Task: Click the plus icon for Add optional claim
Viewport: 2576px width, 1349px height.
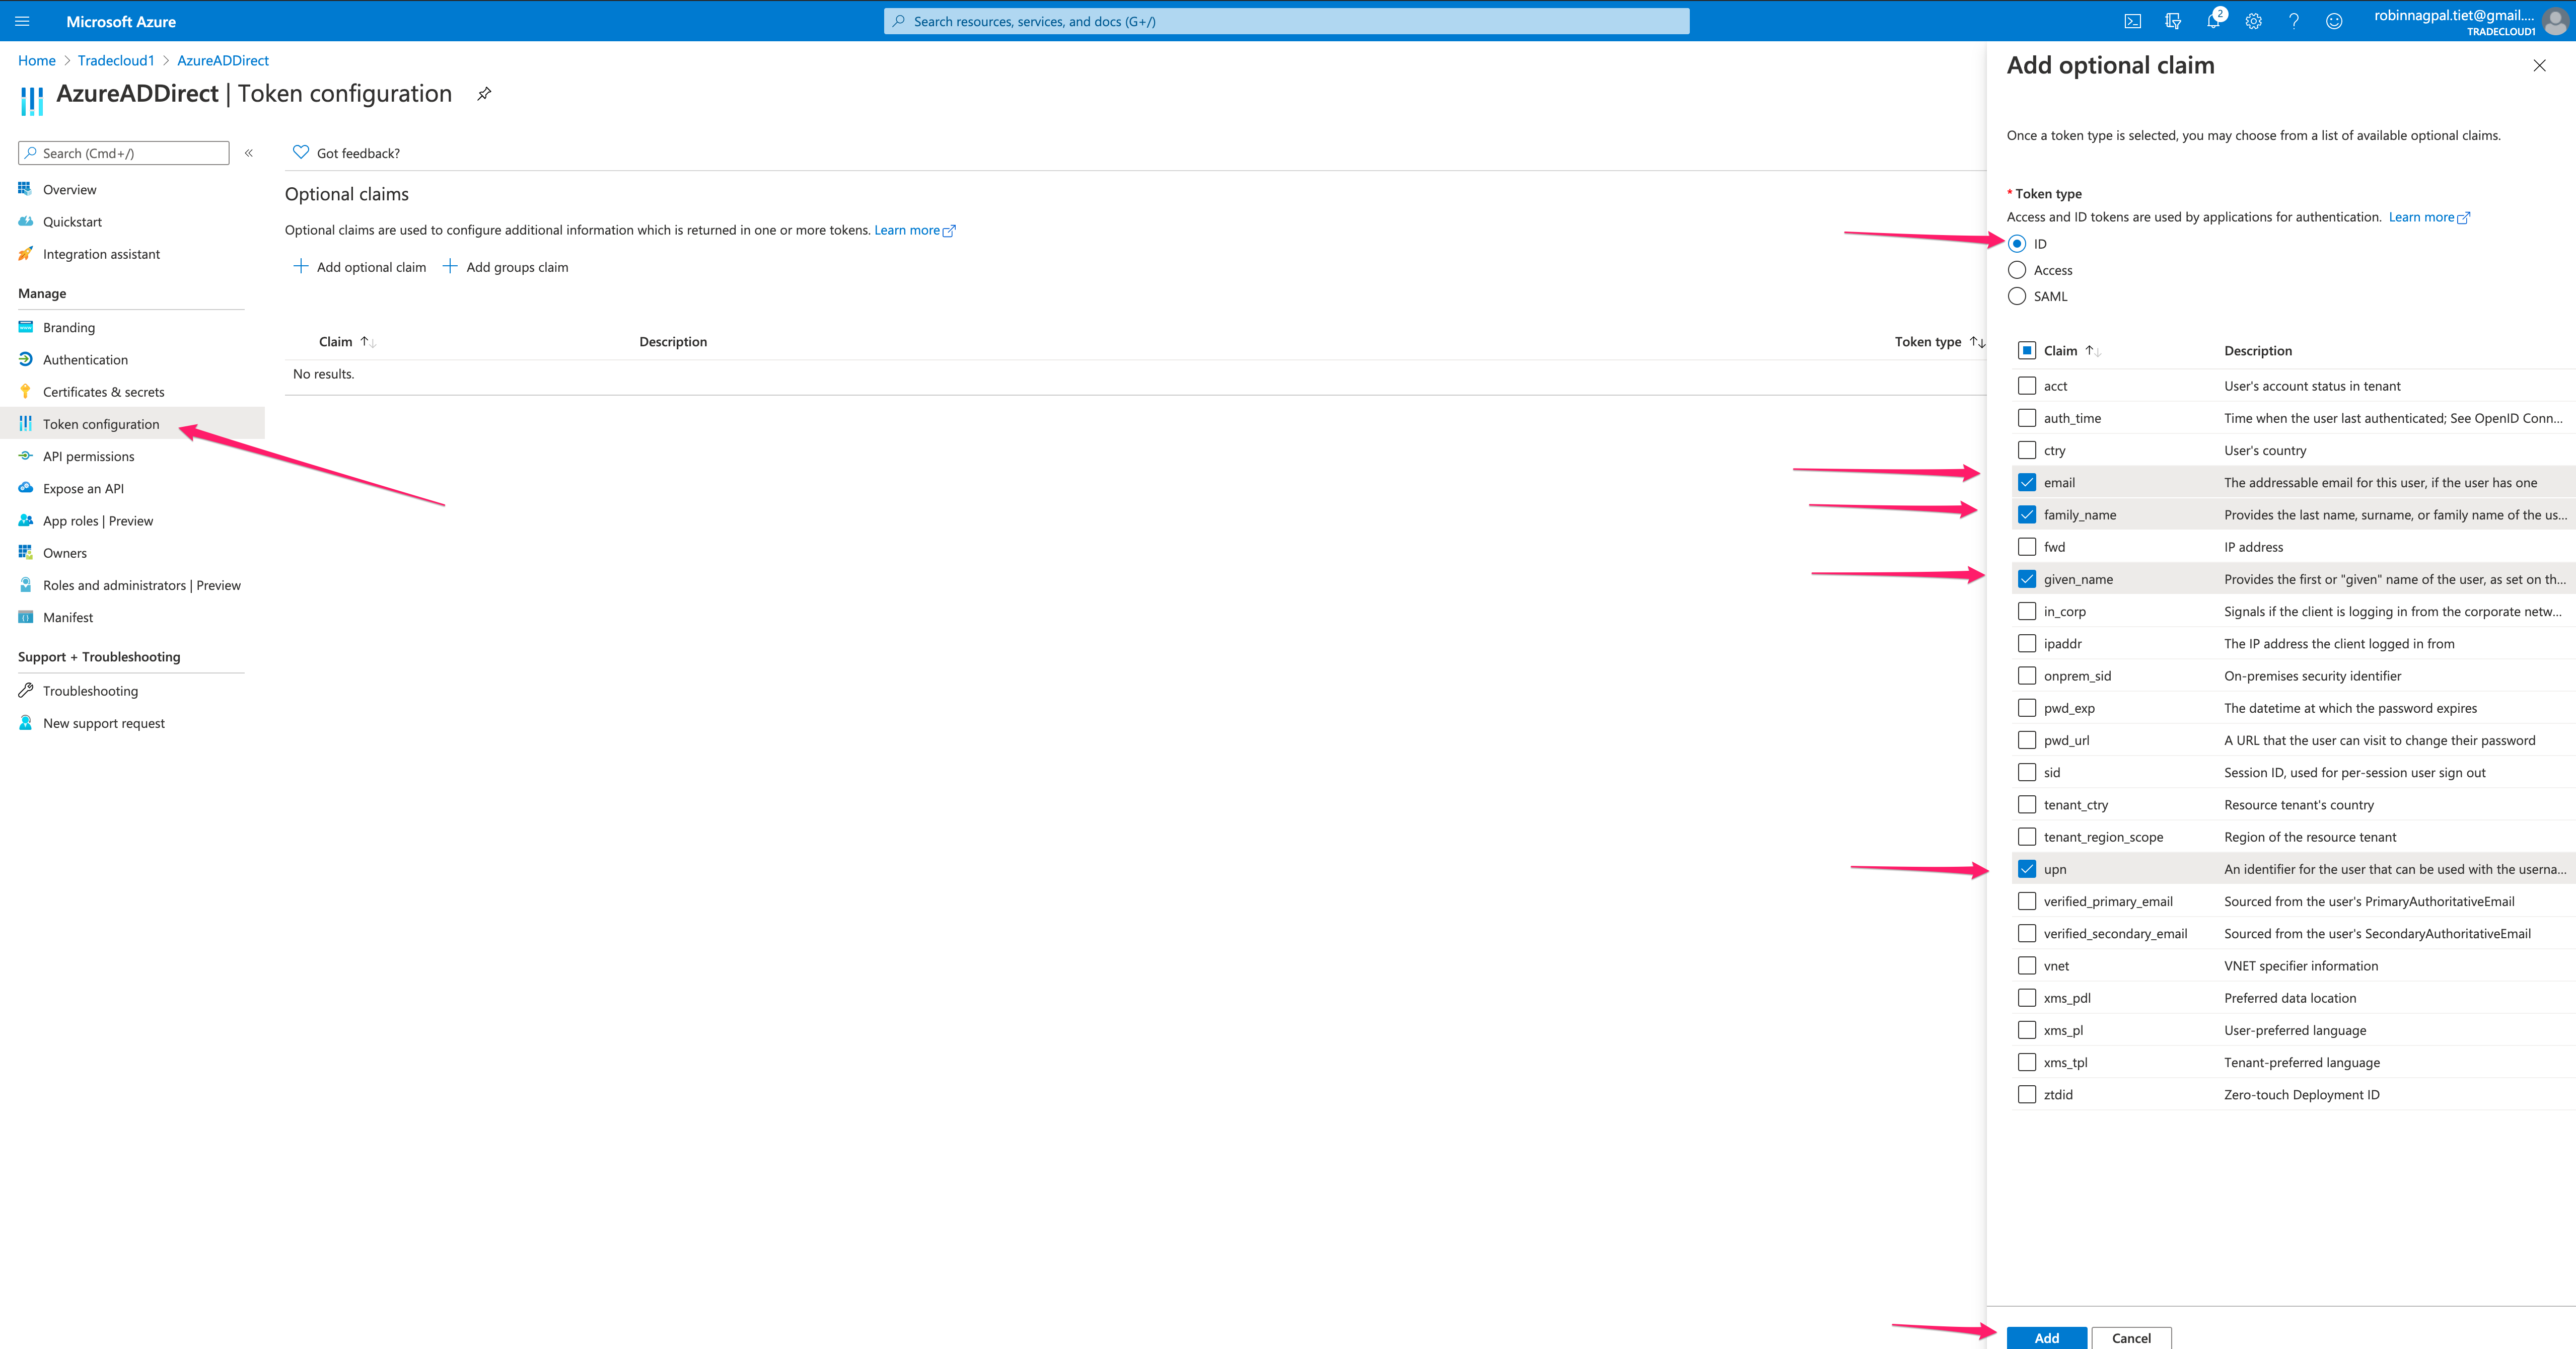Action: pyautogui.click(x=300, y=266)
